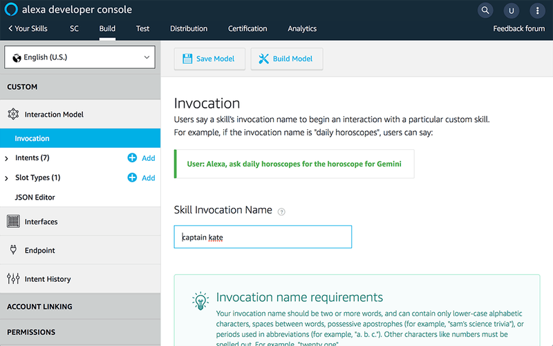Image resolution: width=553 pixels, height=346 pixels.
Task: Click the plus icon to add slot type
Action: pyautogui.click(x=132, y=177)
